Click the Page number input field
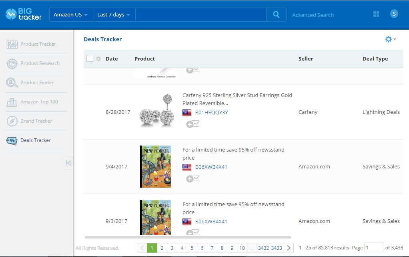This screenshot has height=257, width=409. 374,248
